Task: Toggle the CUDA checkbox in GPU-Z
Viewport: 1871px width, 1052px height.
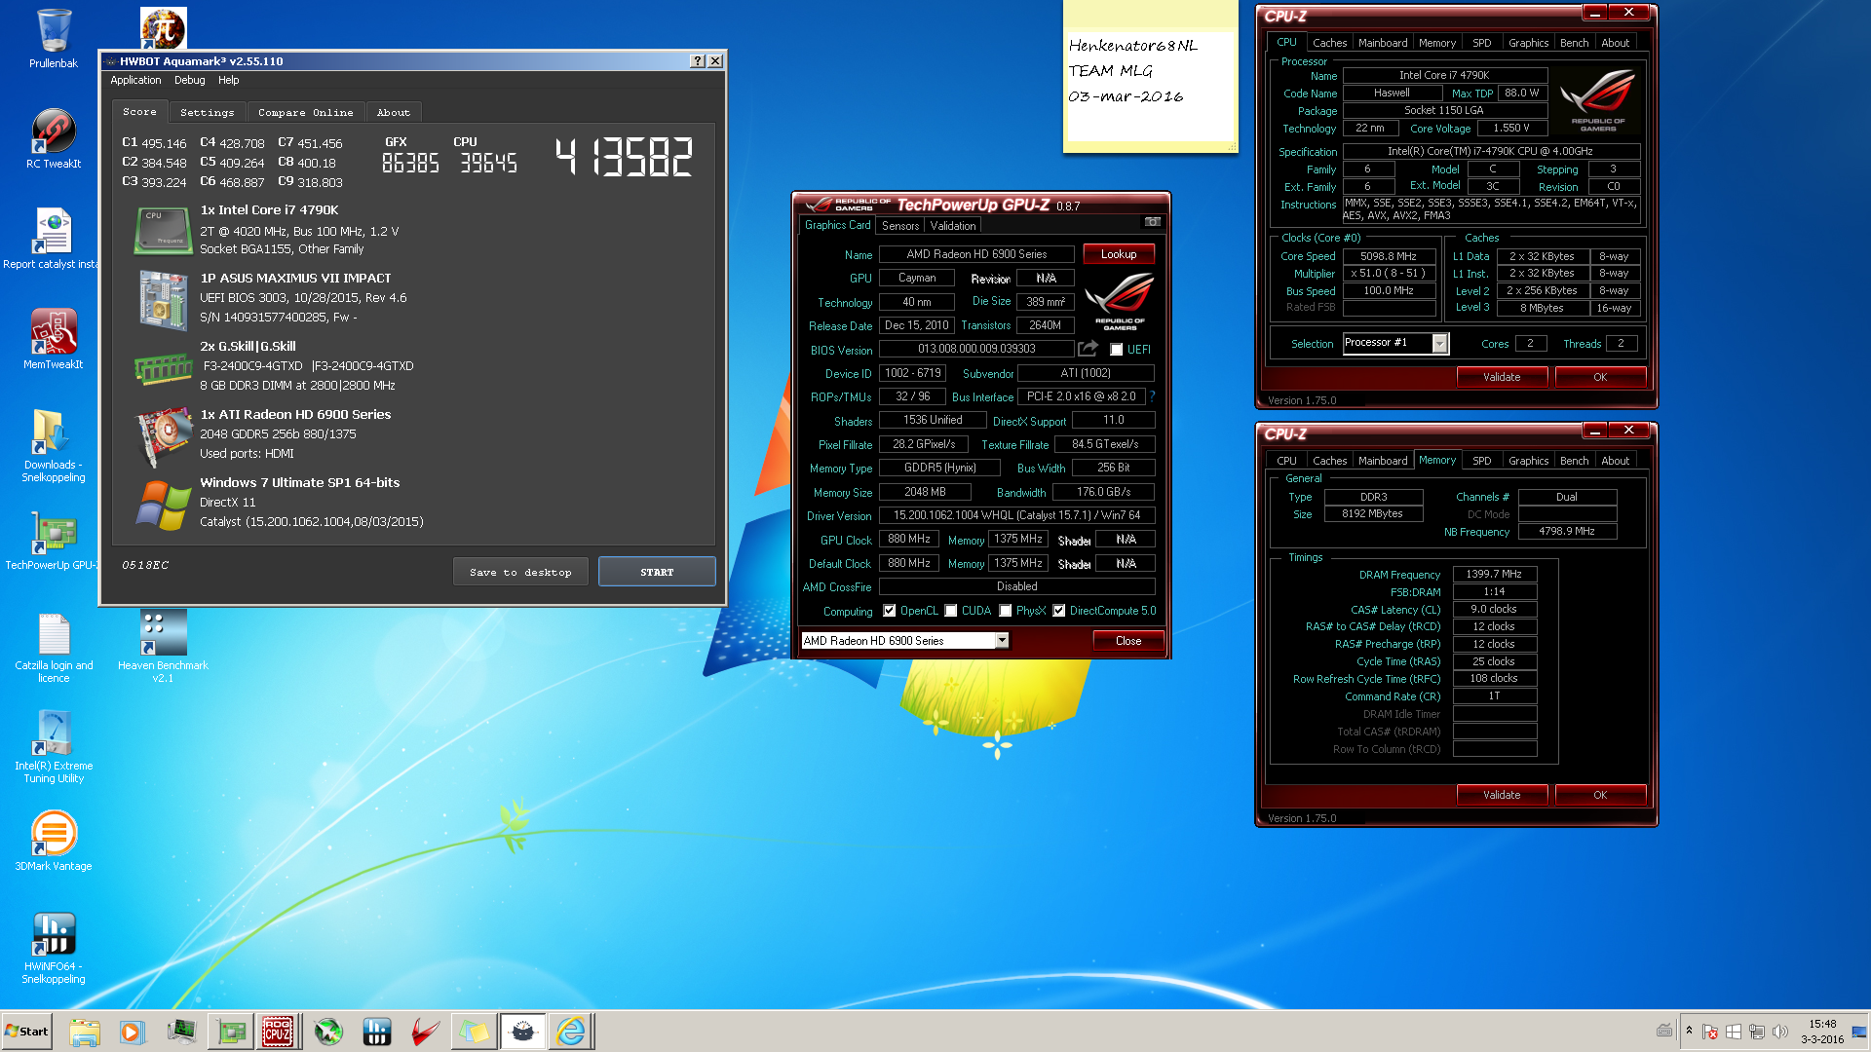Action: pyautogui.click(x=950, y=611)
